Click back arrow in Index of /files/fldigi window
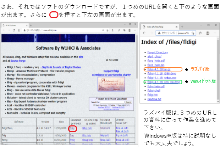 [x=143, y=32]
